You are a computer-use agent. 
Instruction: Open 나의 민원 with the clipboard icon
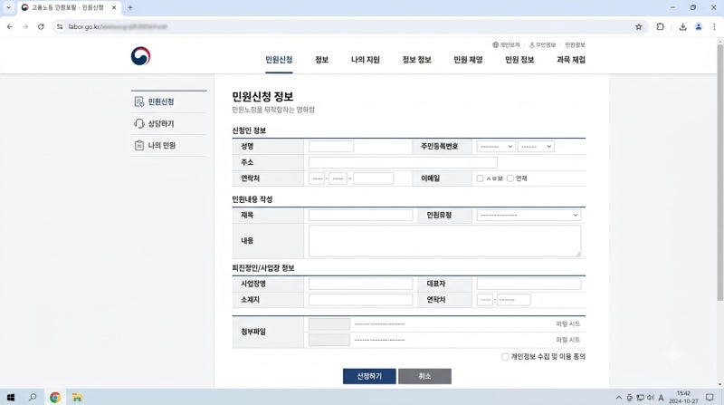tap(155, 145)
